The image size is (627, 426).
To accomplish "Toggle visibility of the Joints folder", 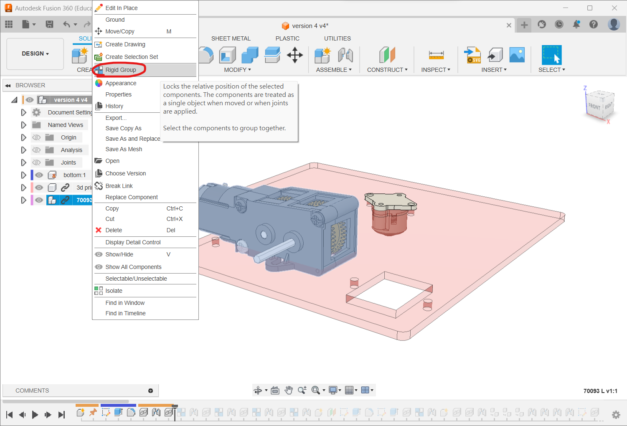I will pyautogui.click(x=37, y=162).
